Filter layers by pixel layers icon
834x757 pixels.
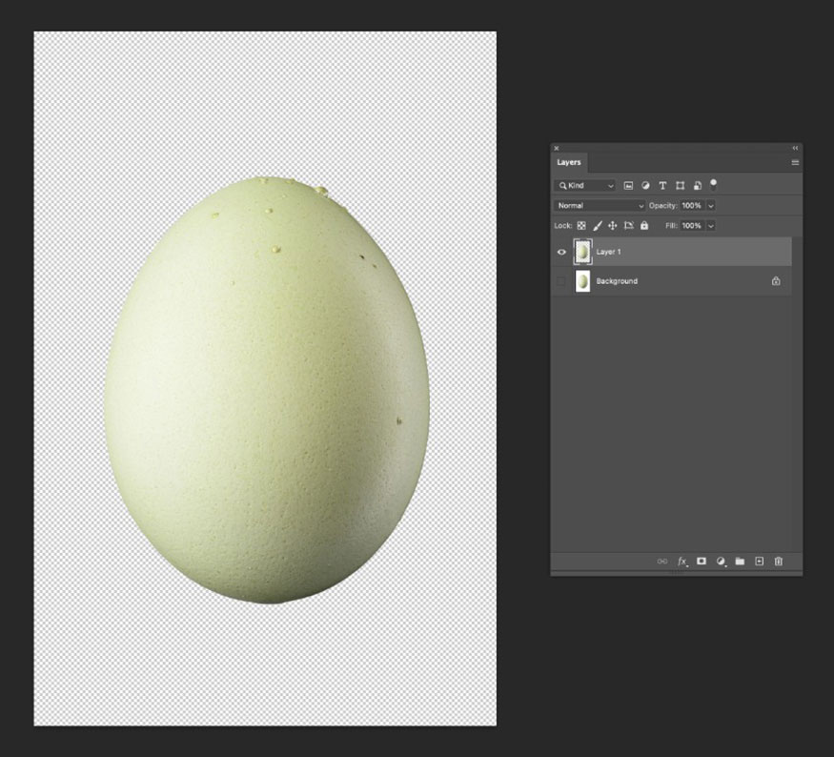pyautogui.click(x=628, y=186)
